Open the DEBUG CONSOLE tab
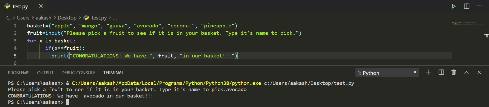 (x=78, y=73)
